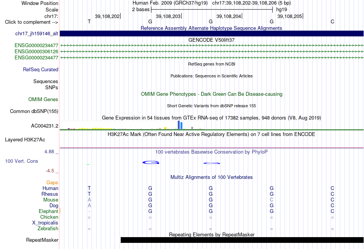
Task: Click 'RefSeq genes from NCBI' track title
Action: tap(212, 64)
